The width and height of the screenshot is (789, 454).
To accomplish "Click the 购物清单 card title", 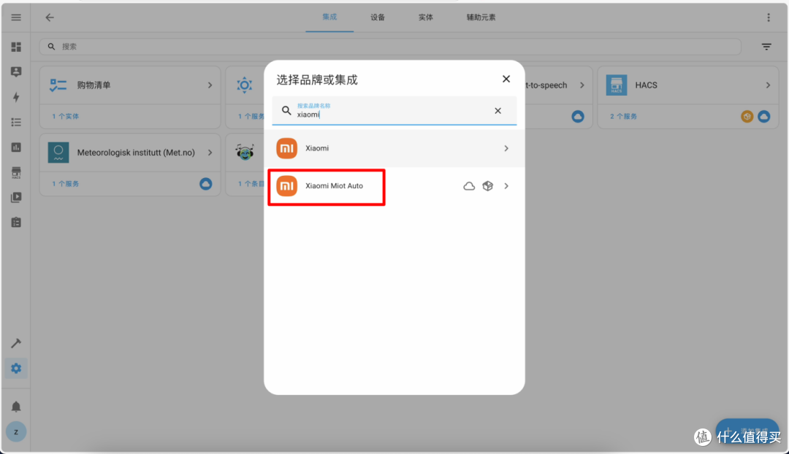I will coord(94,85).
